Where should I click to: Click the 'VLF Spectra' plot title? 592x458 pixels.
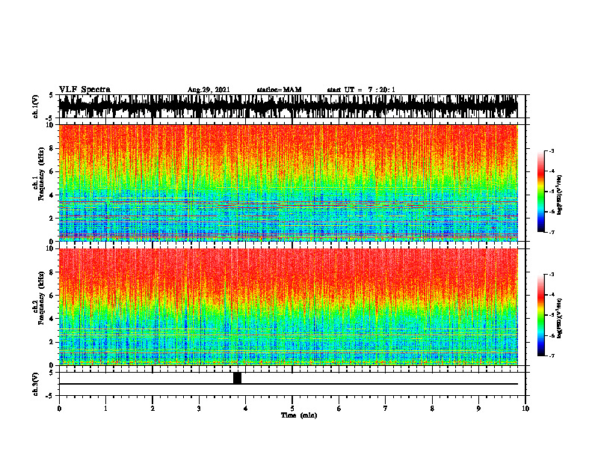point(84,90)
